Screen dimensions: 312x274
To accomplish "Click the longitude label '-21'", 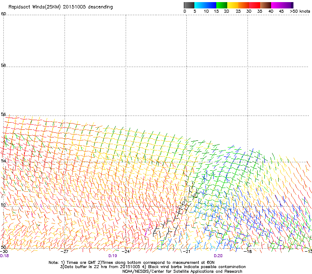I will (187, 252).
